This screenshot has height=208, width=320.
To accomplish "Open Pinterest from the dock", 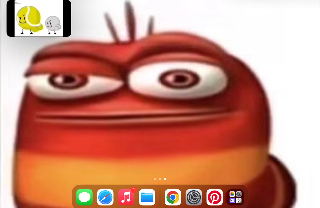I will tap(214, 197).
